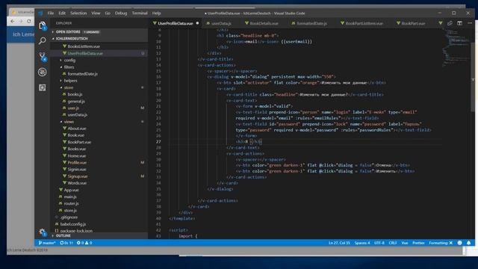Open the Terminal menu
478x269 pixels.
(x=140, y=13)
